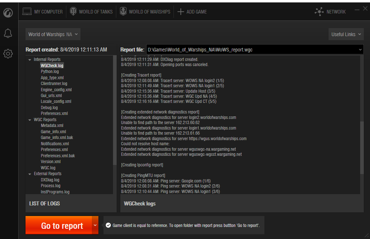Click the status checkmark icon

pos(108,225)
